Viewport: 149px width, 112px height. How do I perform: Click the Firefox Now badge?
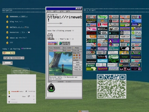pos(125,21)
